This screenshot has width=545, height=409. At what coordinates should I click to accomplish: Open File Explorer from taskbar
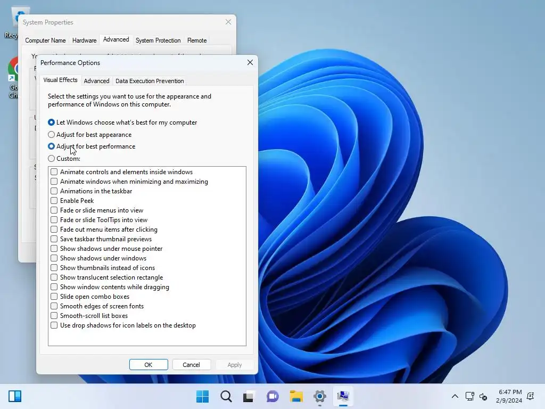296,396
